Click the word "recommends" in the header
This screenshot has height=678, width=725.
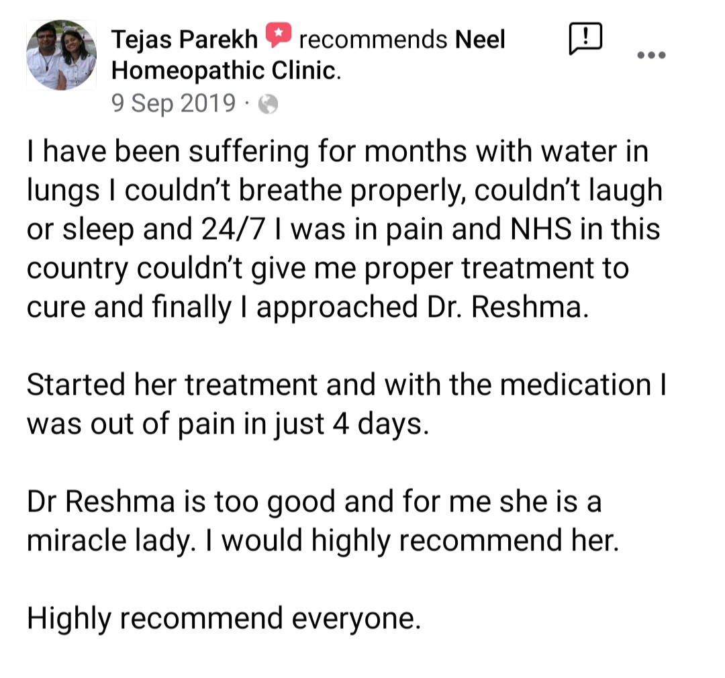(373, 40)
